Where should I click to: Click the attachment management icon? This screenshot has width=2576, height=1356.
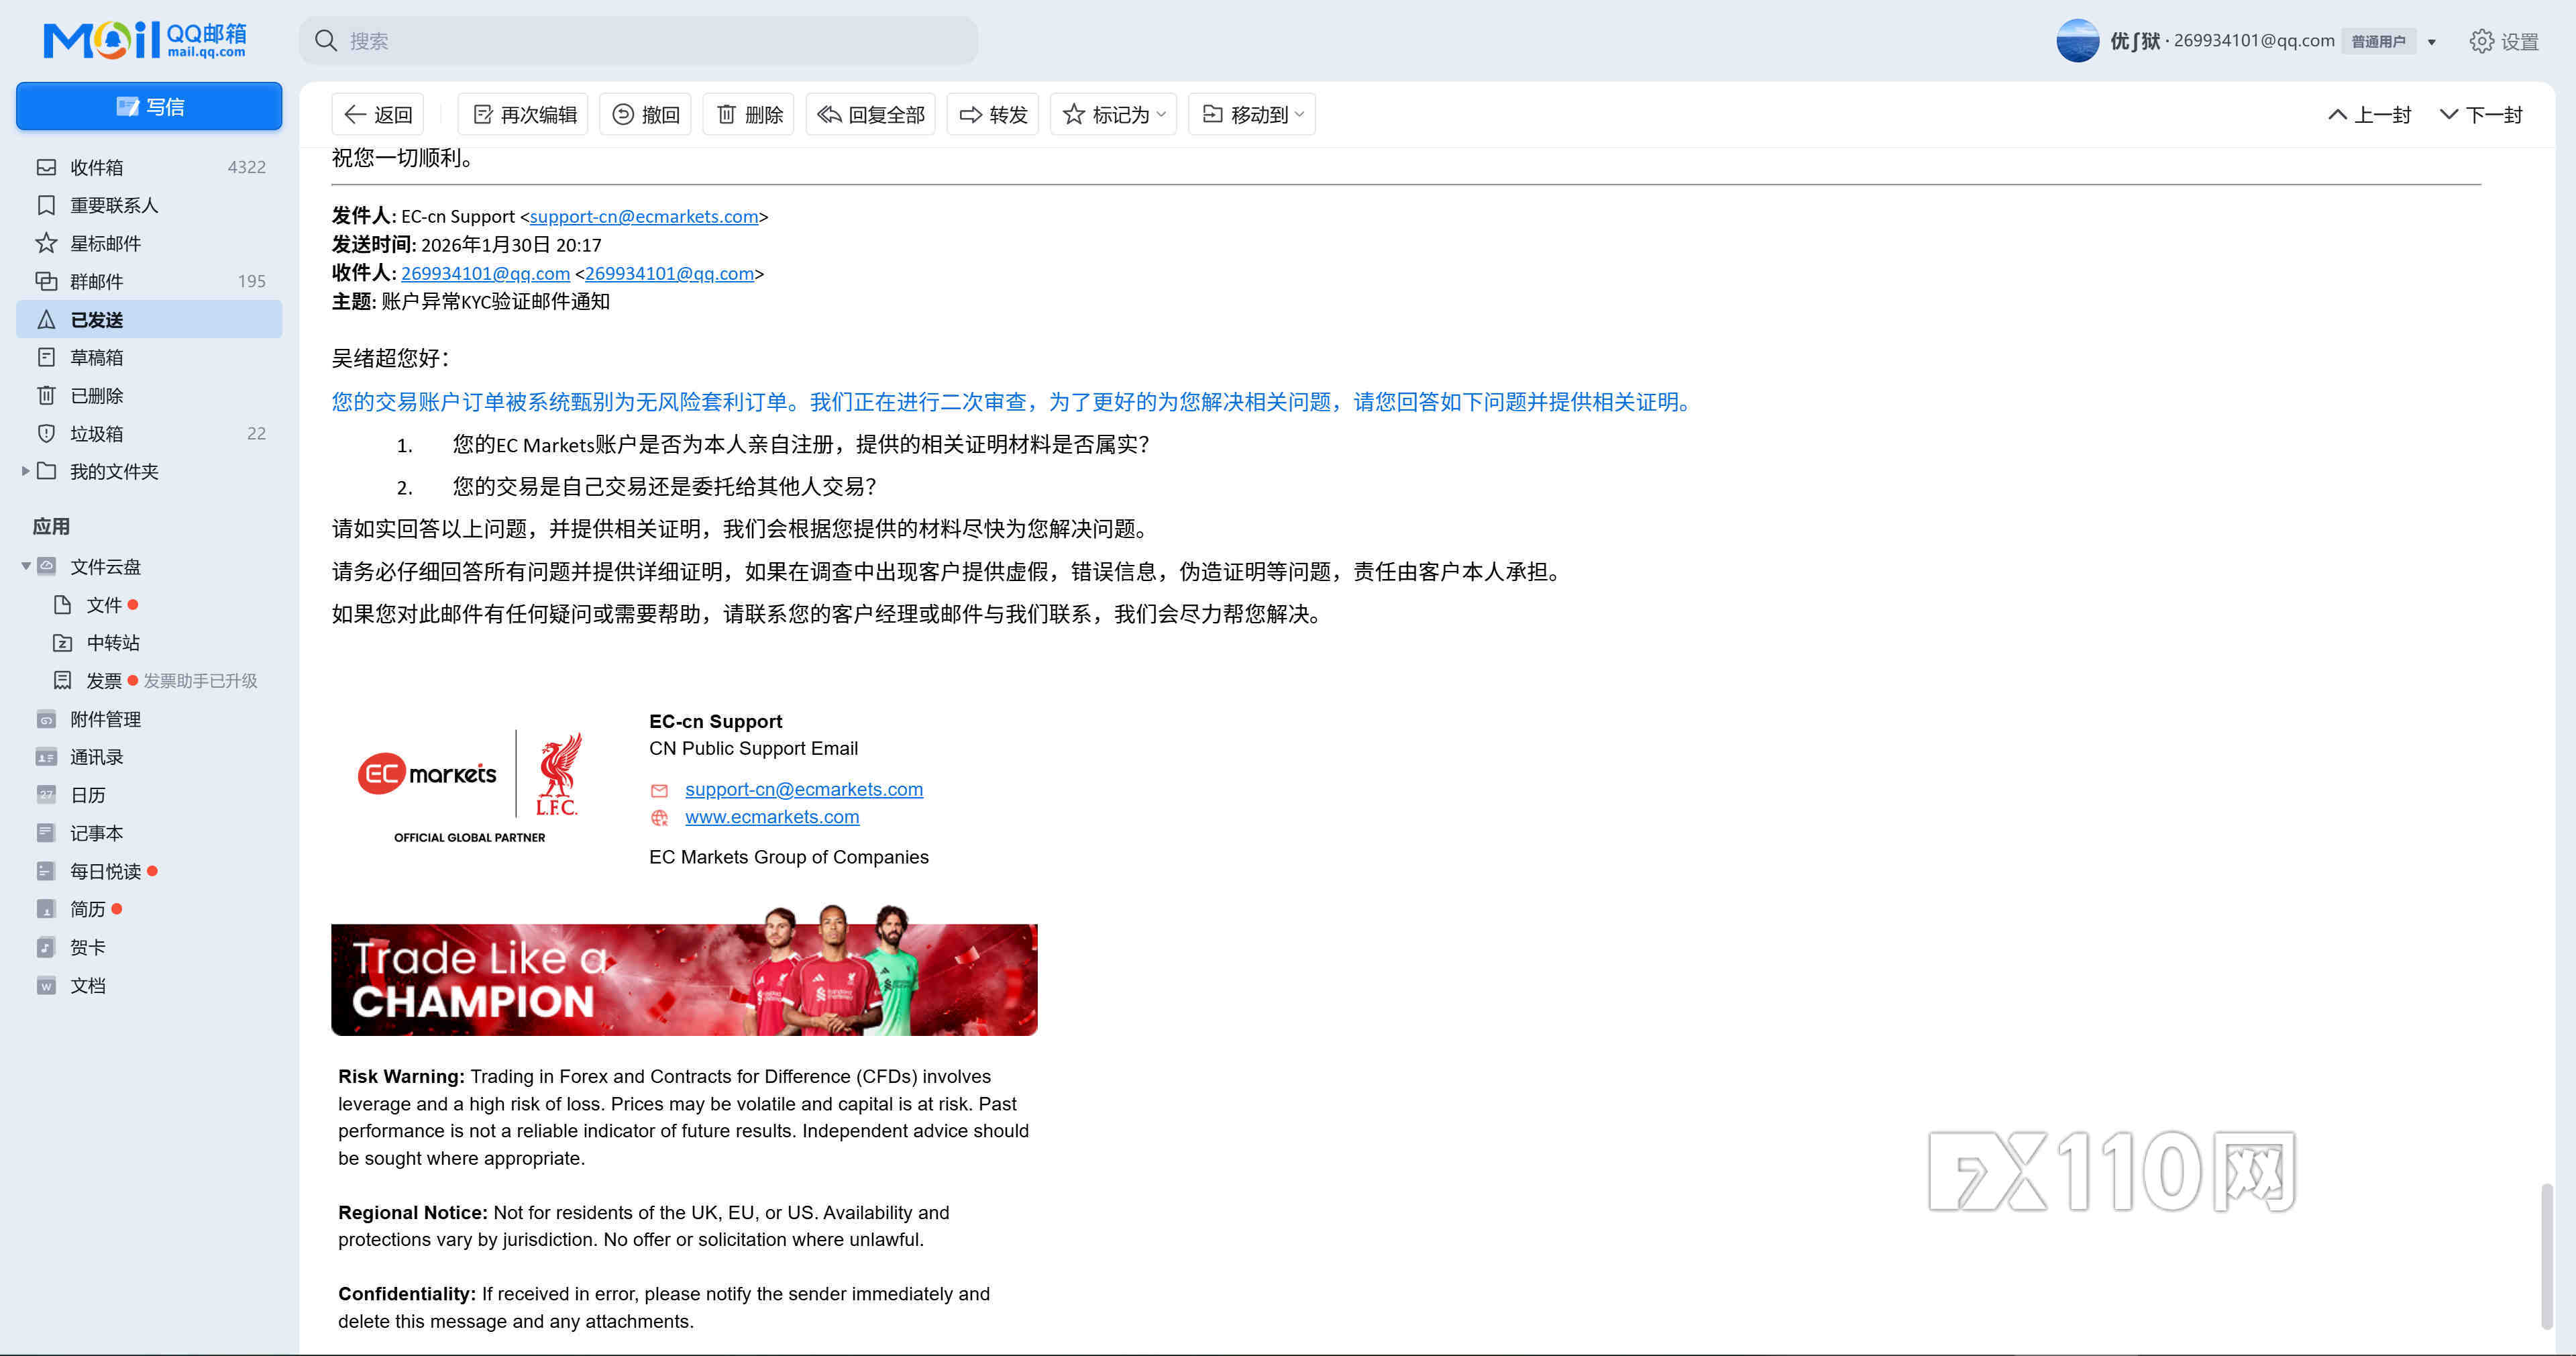(46, 719)
